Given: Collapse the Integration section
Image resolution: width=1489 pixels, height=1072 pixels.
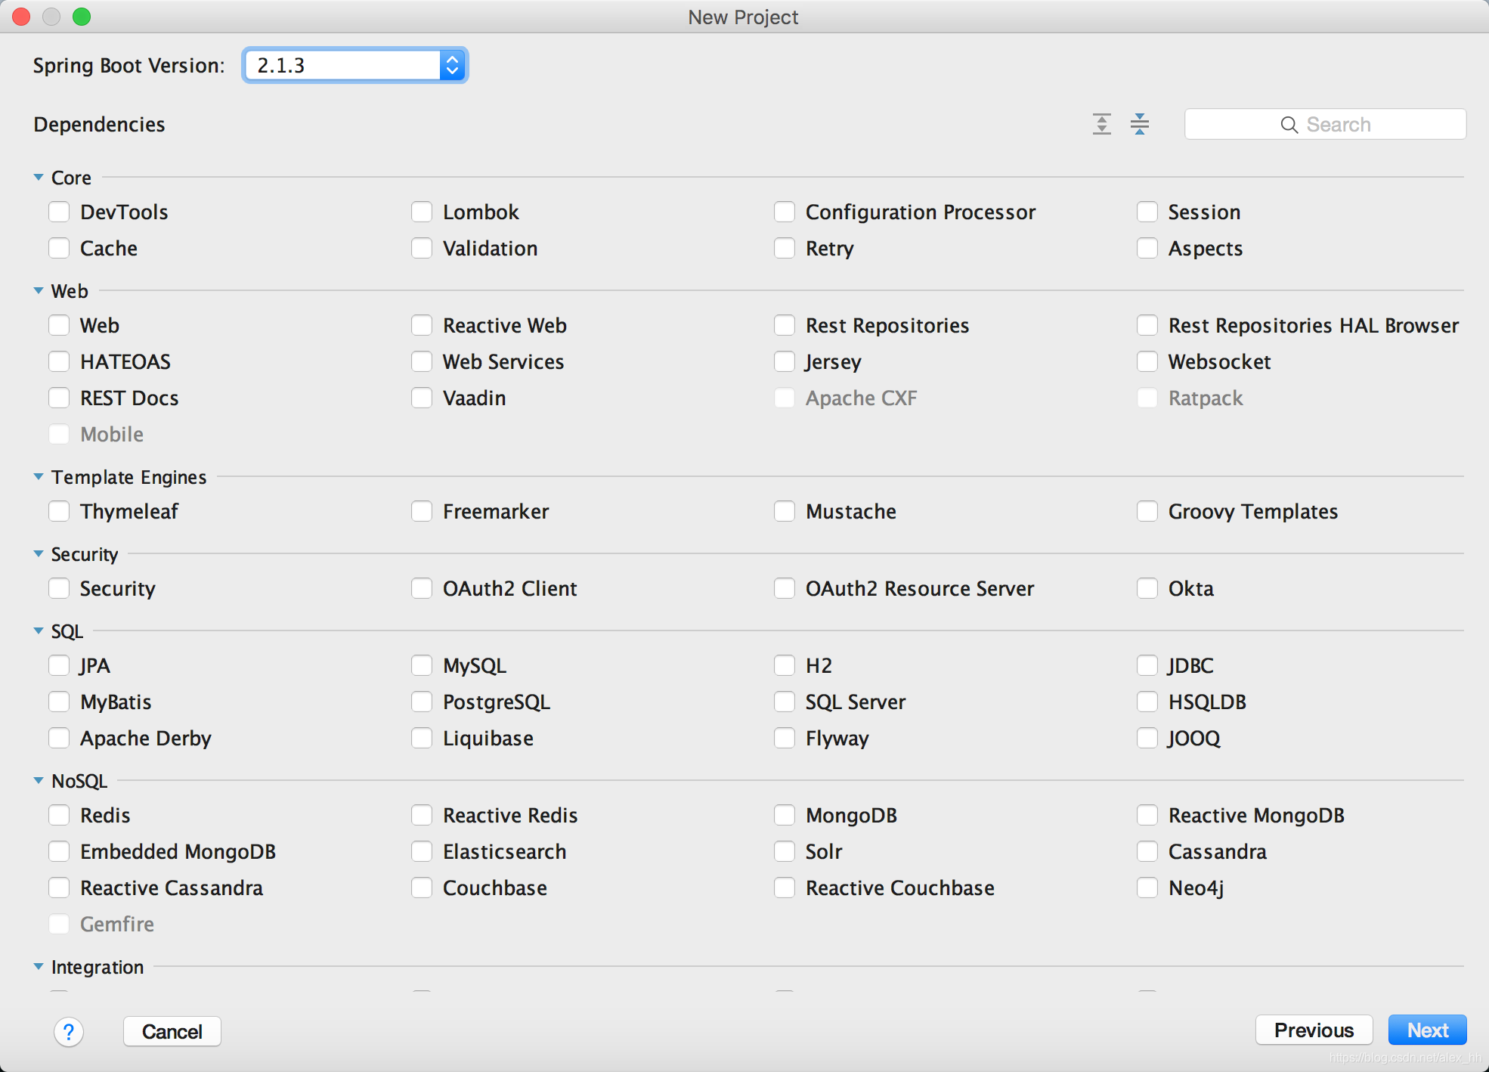Looking at the screenshot, I should [x=39, y=967].
